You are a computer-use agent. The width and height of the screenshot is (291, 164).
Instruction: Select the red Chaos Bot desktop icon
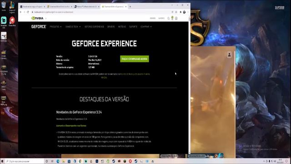tap(12, 21)
